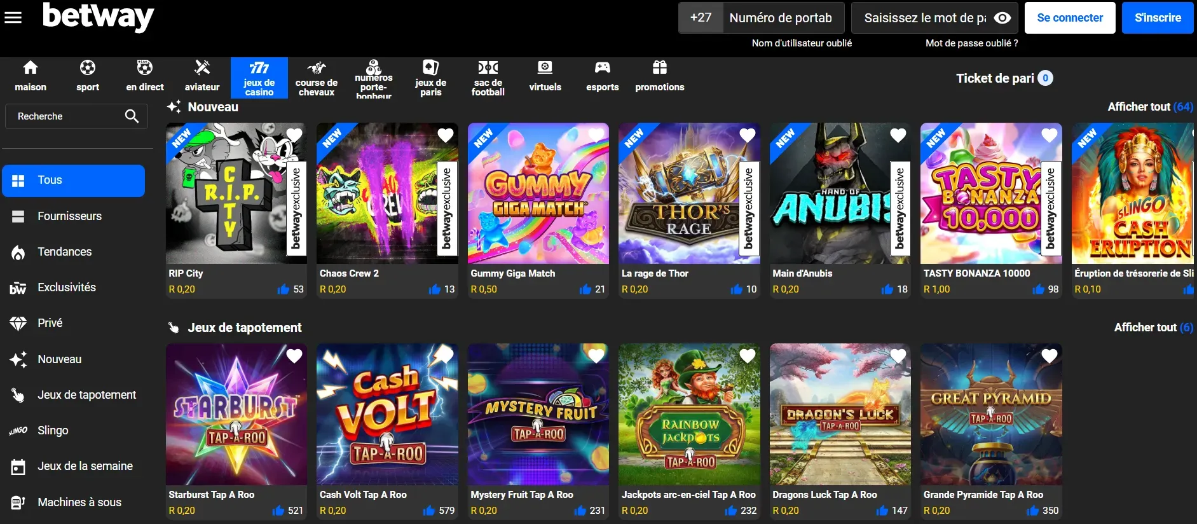This screenshot has width=1197, height=524.
Task: Select Fournisseurs in sidebar
Action: point(74,216)
